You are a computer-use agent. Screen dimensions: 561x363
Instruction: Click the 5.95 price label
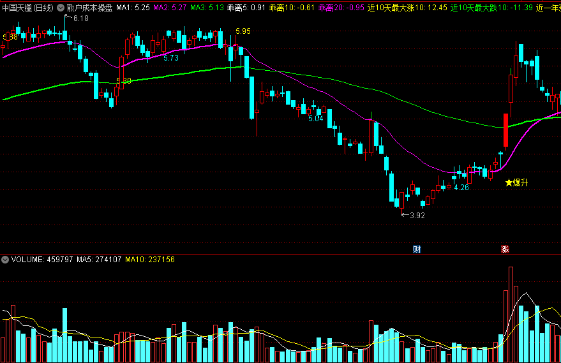tap(243, 31)
